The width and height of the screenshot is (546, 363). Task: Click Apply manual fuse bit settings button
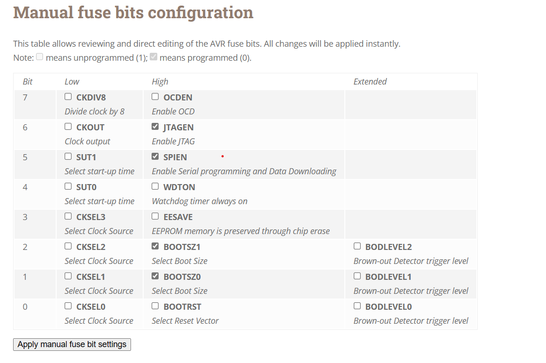(72, 344)
